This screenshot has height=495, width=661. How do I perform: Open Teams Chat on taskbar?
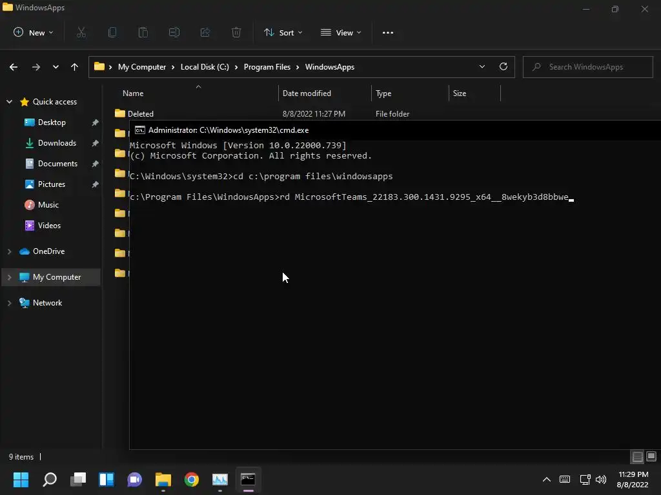pos(134,480)
